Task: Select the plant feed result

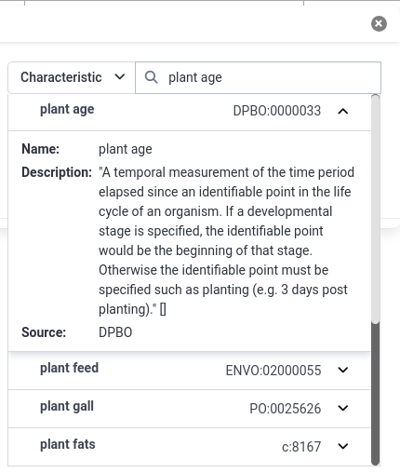Action: point(190,371)
